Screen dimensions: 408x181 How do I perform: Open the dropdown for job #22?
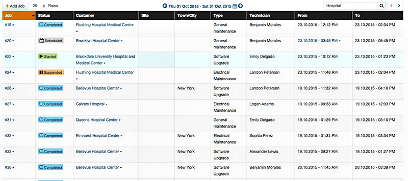pyautogui.click(x=10, y=57)
